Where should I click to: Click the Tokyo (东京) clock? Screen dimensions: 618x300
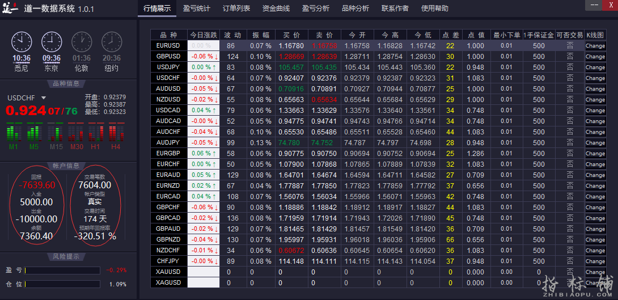(52, 42)
